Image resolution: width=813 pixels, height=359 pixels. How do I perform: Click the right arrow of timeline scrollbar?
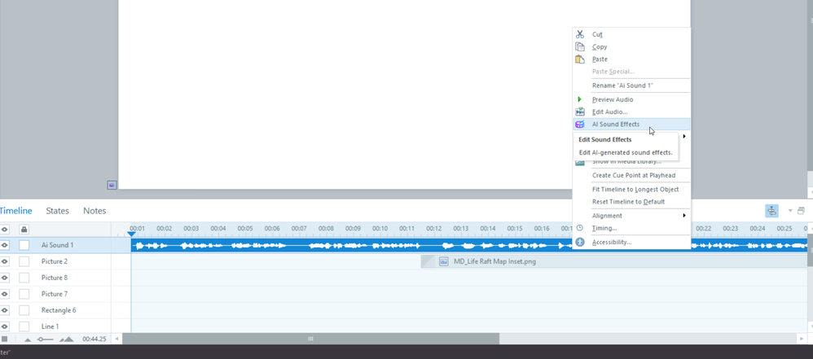click(x=803, y=339)
